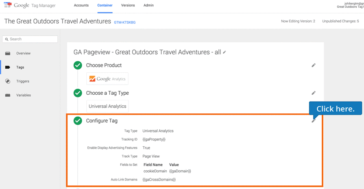
Task: Click the Choose a Tag Type checkmark
Action: click(x=78, y=93)
